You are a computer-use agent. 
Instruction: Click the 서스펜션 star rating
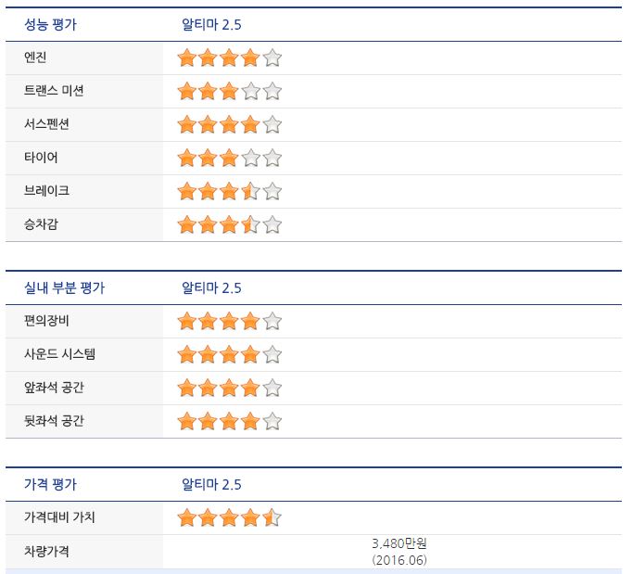tap(229, 125)
